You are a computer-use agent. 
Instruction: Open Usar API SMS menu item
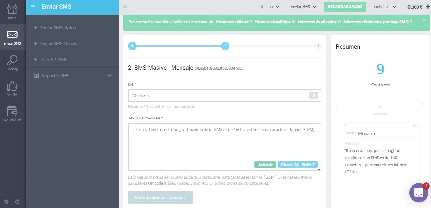pos(54,60)
